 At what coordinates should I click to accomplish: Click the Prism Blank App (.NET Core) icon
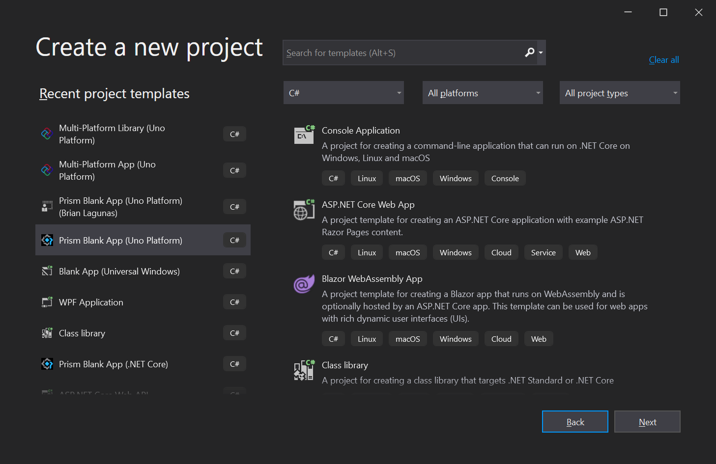coord(47,364)
